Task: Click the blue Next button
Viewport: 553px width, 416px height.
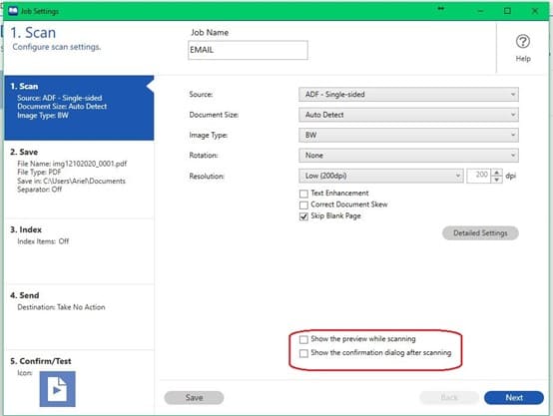Action: [514, 398]
